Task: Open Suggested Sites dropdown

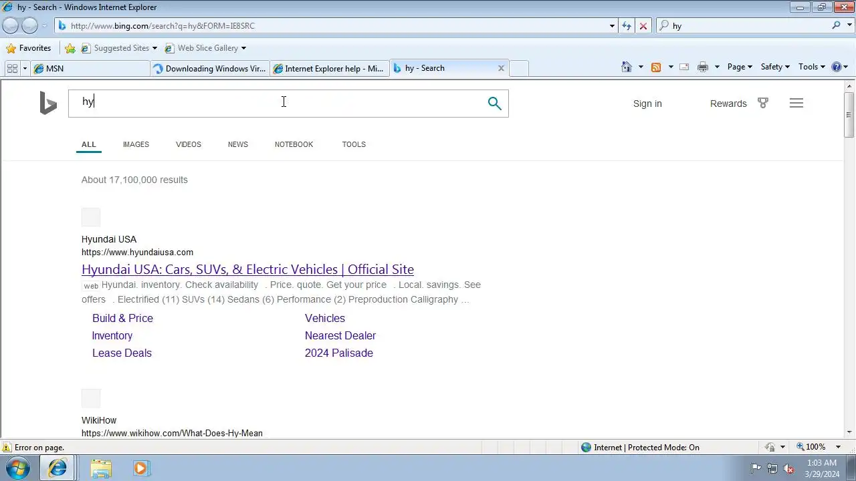Action: 119,48
